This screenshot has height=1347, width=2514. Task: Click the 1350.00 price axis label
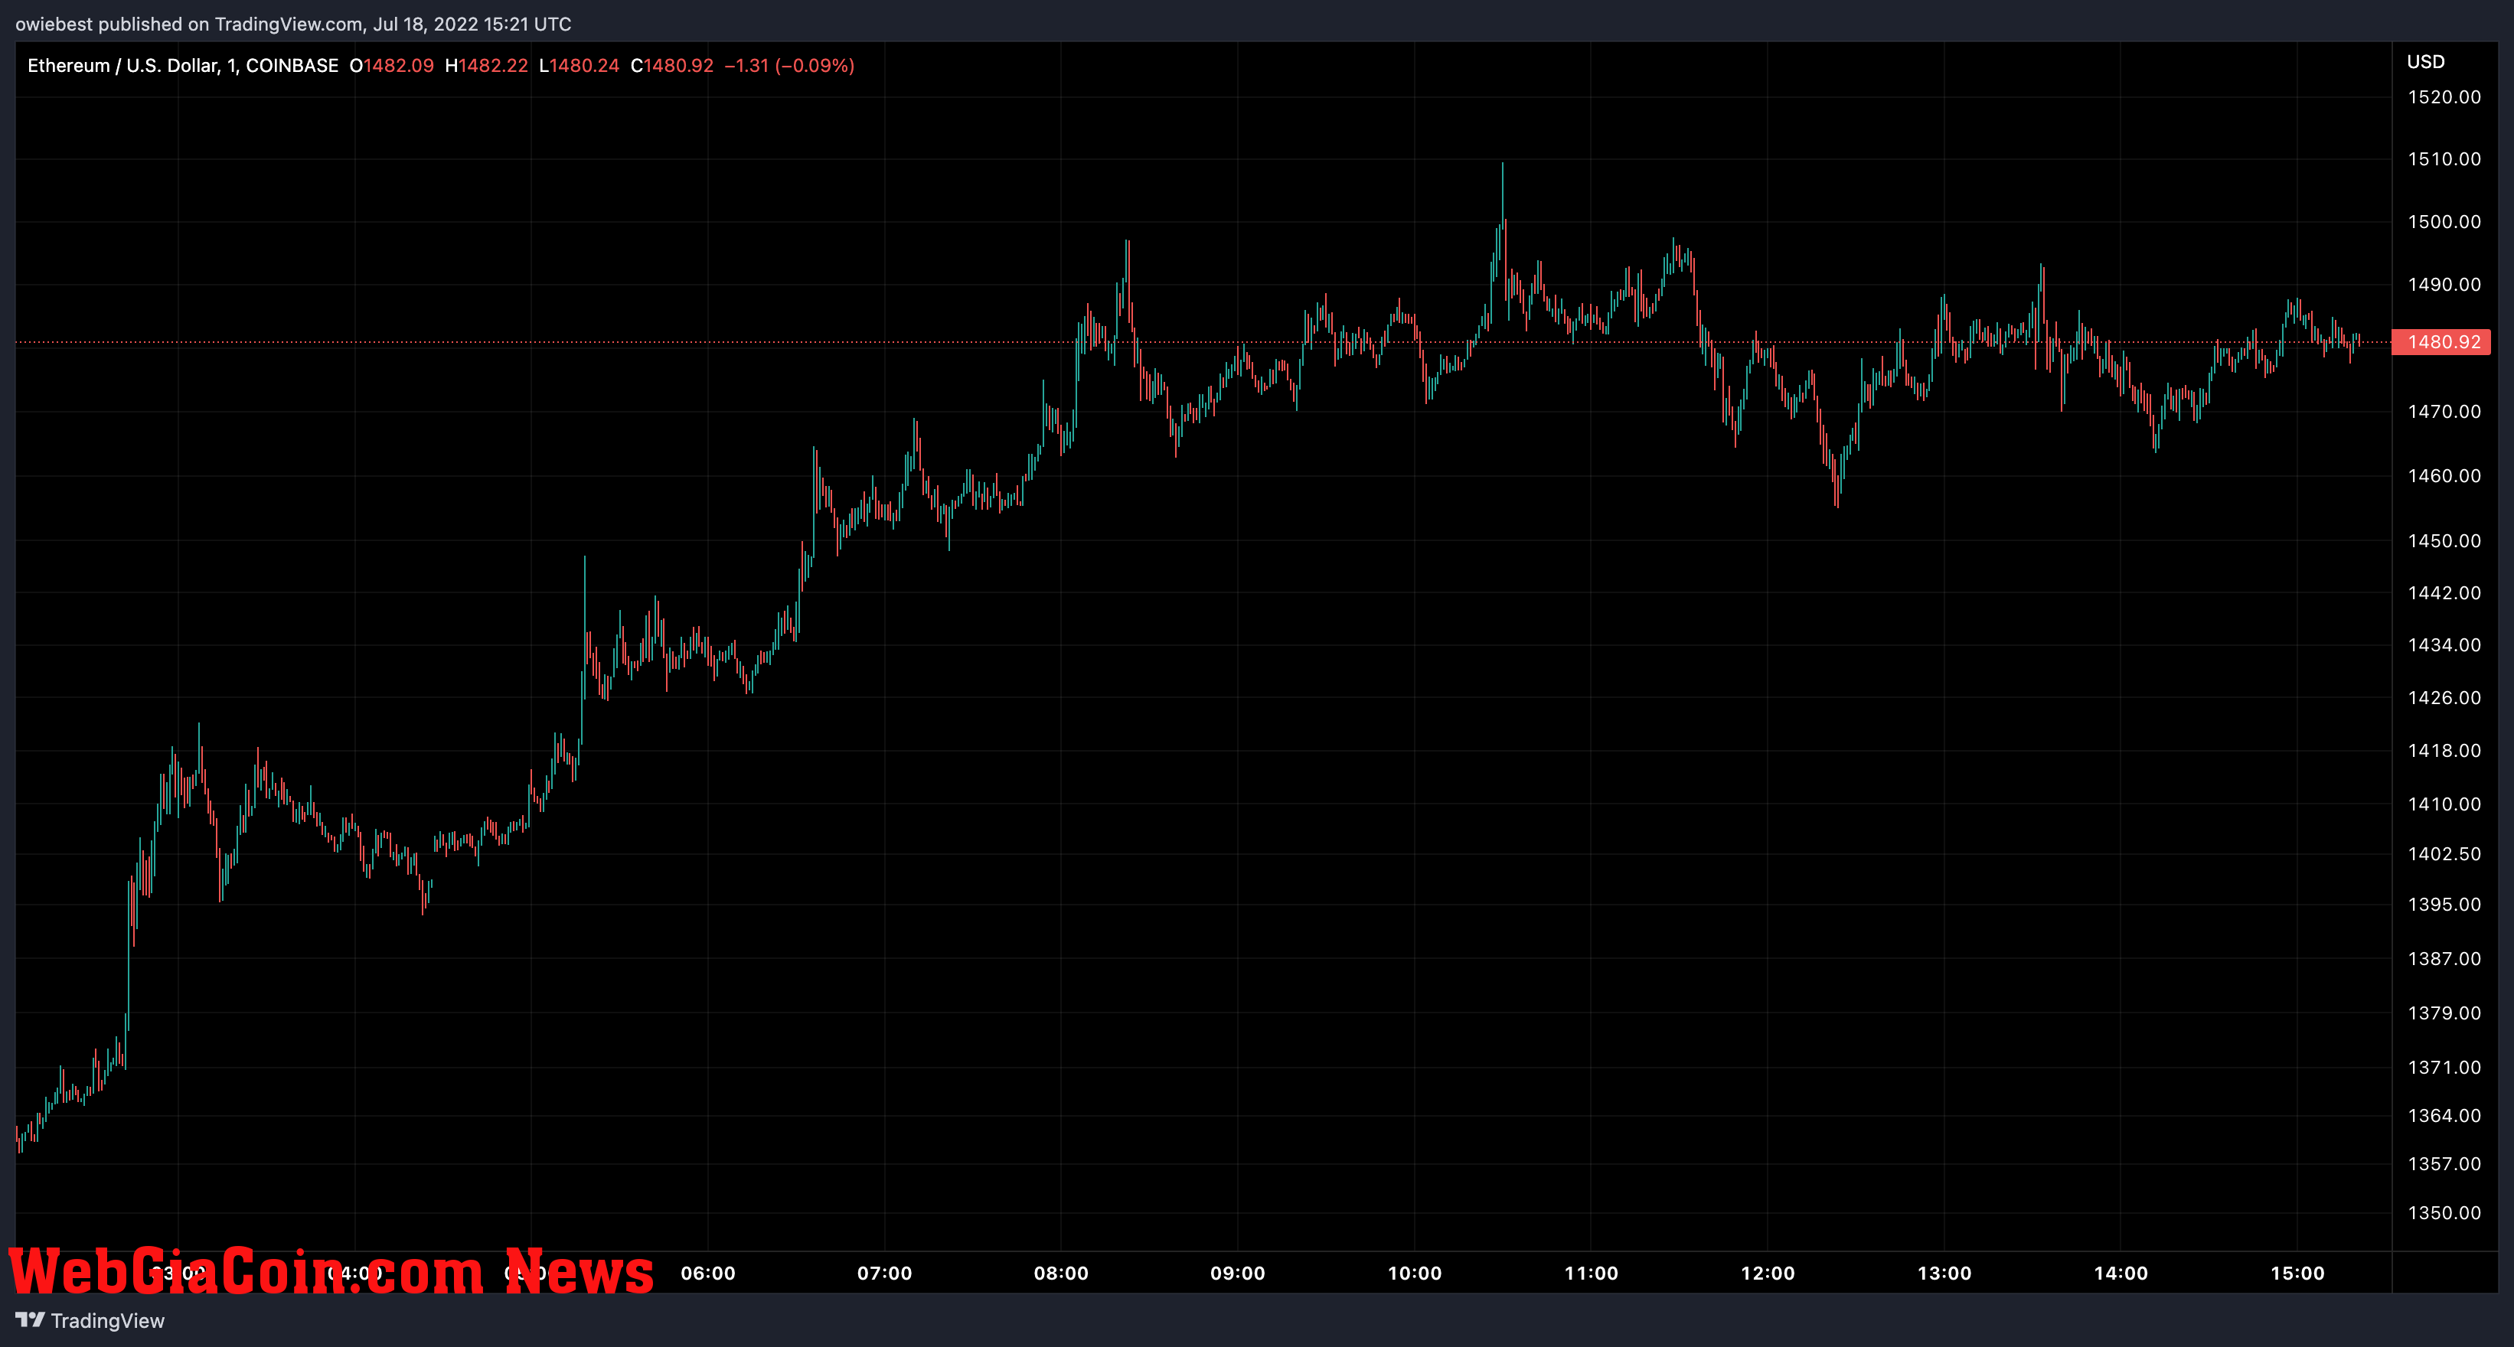pos(2444,1212)
